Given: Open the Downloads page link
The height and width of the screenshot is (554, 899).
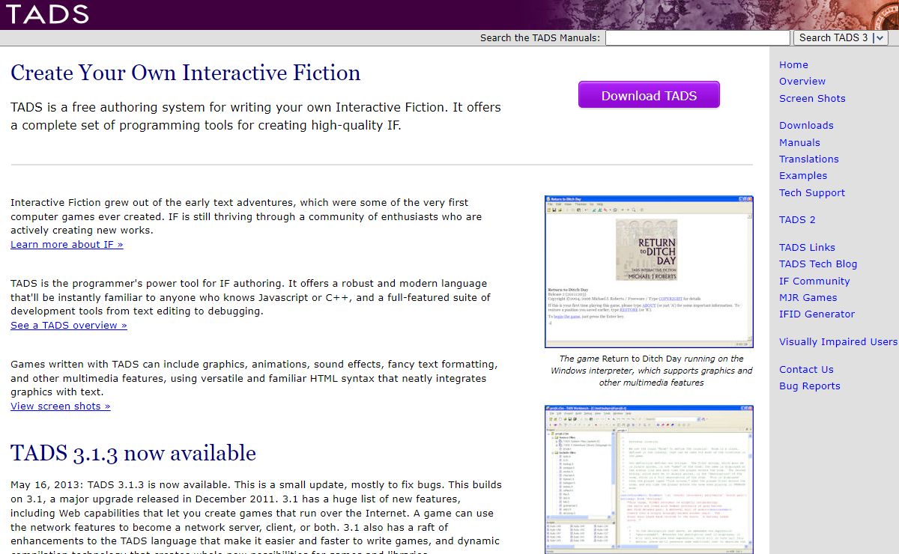Looking at the screenshot, I should [806, 125].
